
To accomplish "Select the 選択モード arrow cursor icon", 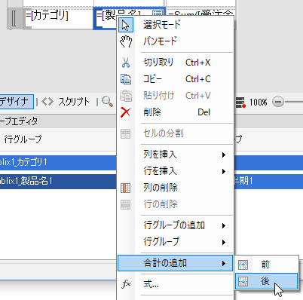I will point(126,25).
